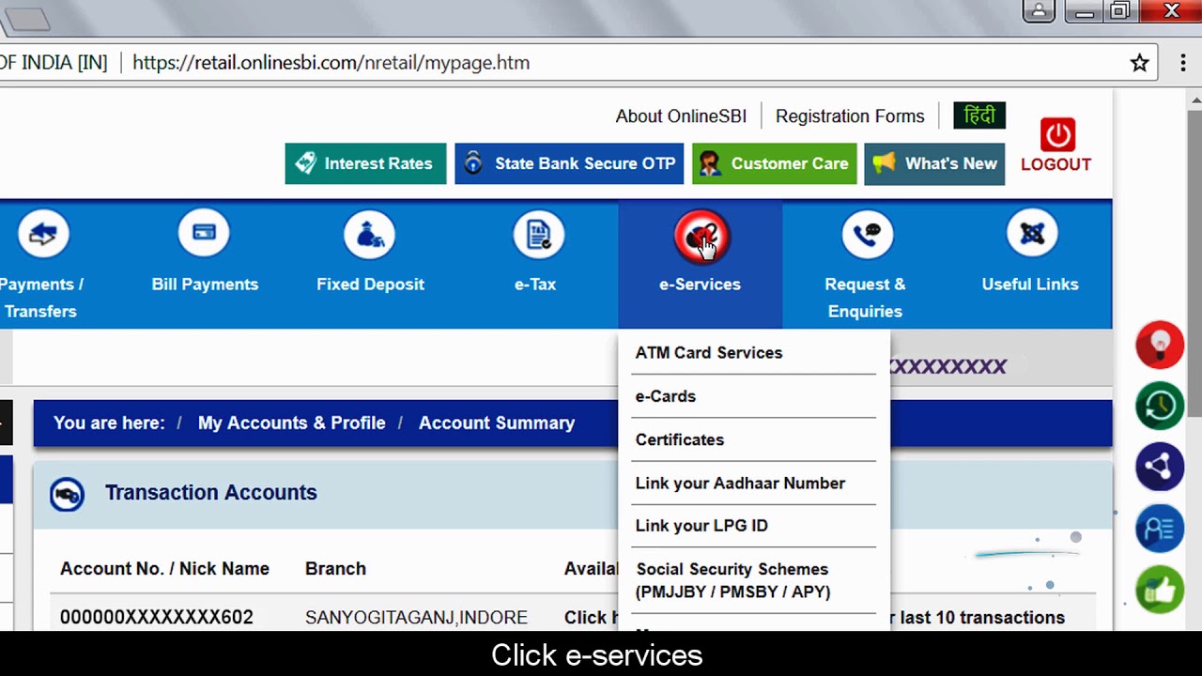Open the e-Services menu icon
Image resolution: width=1202 pixels, height=676 pixels.
tap(701, 235)
